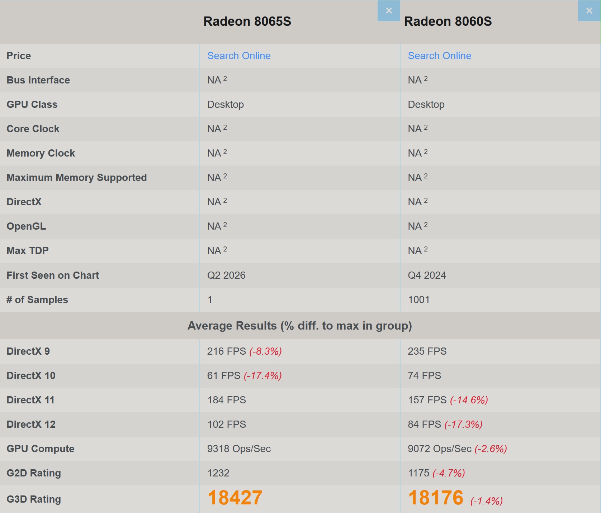This screenshot has width=601, height=513.
Task: Select the # of Samples label
Action: point(37,300)
